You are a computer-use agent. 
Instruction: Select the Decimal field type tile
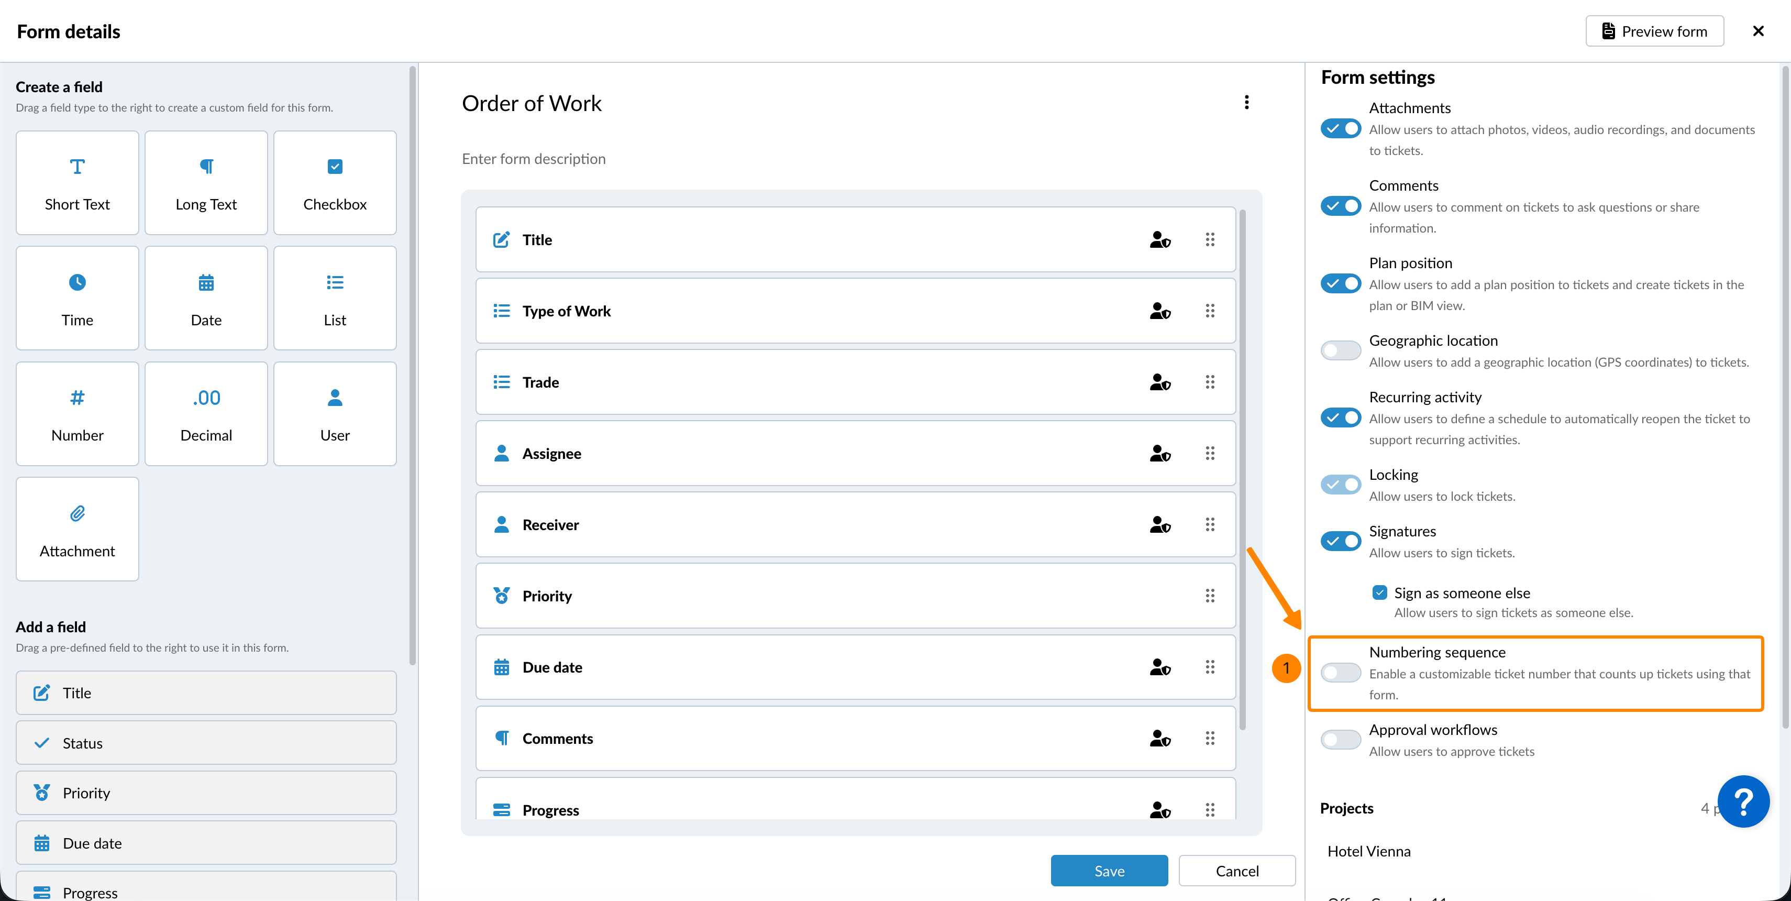pyautogui.click(x=206, y=414)
